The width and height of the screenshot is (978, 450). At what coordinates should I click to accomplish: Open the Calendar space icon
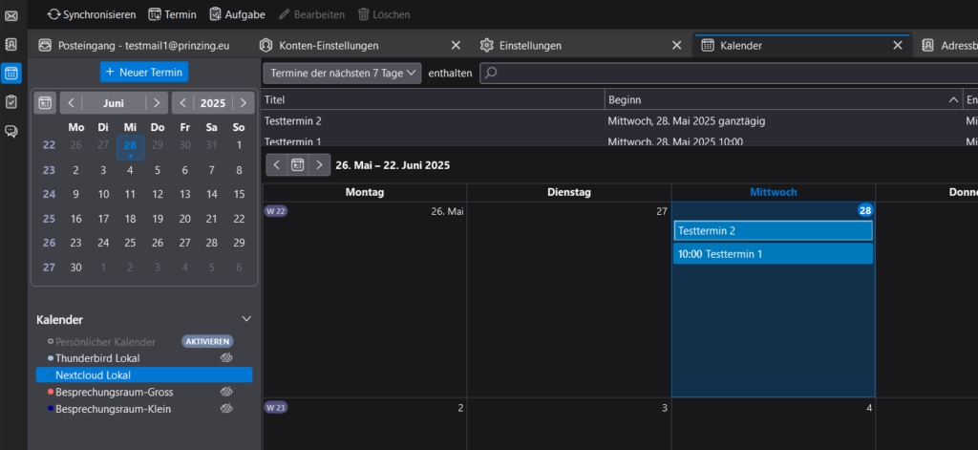coord(11,73)
